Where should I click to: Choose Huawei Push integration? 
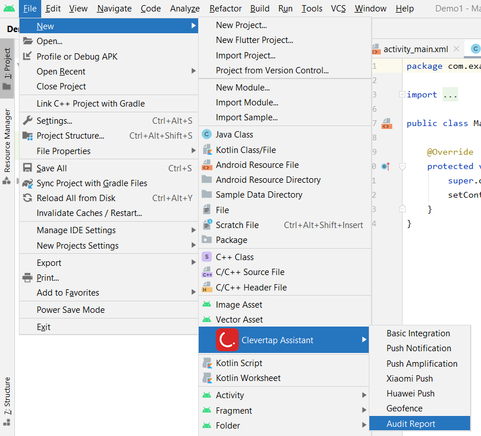point(419,394)
